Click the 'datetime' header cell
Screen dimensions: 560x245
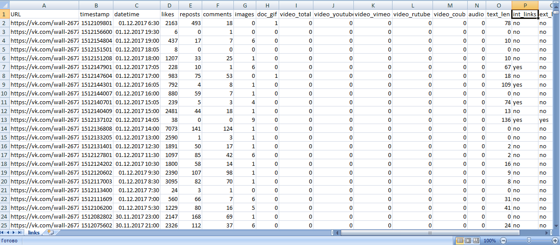[136, 14]
